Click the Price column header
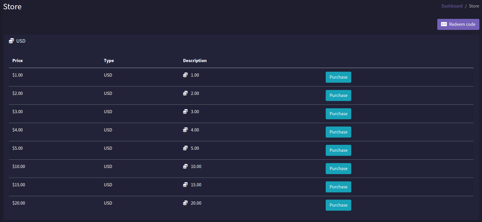The image size is (482, 222). (x=17, y=61)
